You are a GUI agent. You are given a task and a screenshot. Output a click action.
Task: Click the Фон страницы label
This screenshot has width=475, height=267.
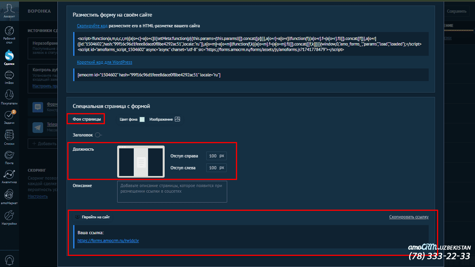click(x=87, y=119)
